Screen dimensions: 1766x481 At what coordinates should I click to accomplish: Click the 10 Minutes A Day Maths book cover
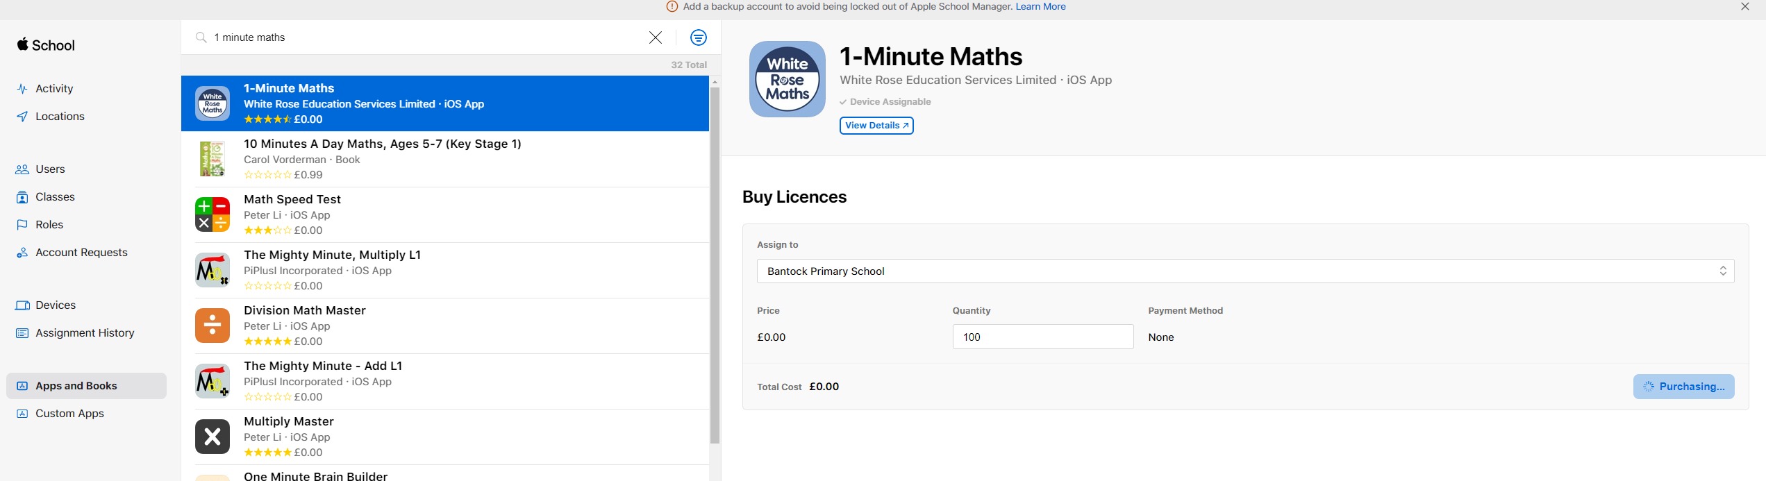[213, 159]
